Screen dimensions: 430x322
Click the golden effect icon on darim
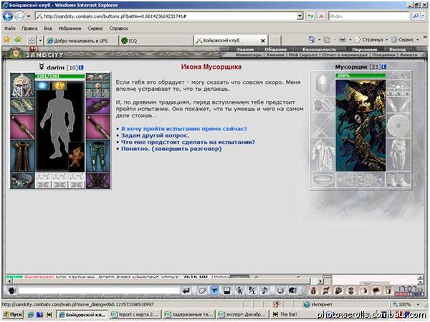(59, 86)
